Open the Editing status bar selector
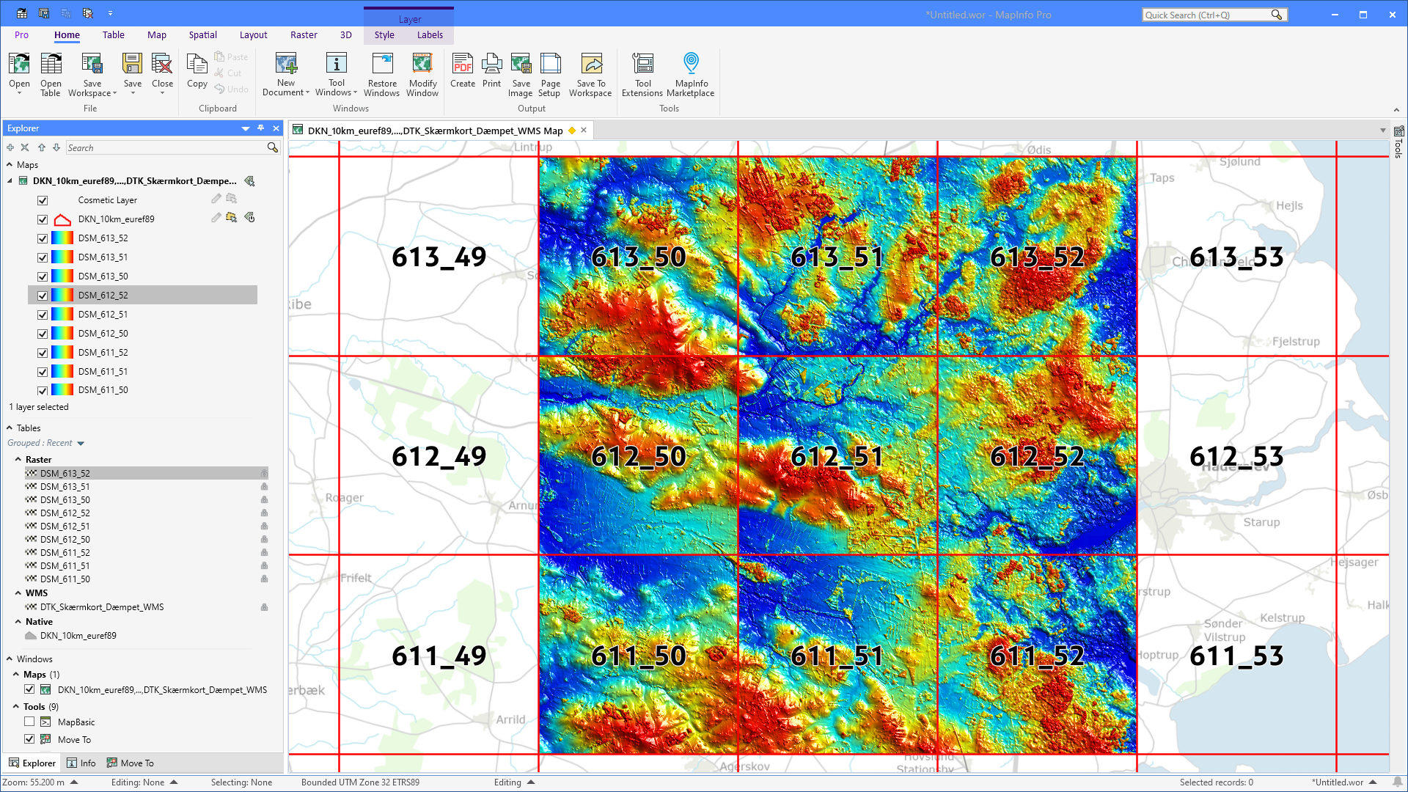 [515, 782]
